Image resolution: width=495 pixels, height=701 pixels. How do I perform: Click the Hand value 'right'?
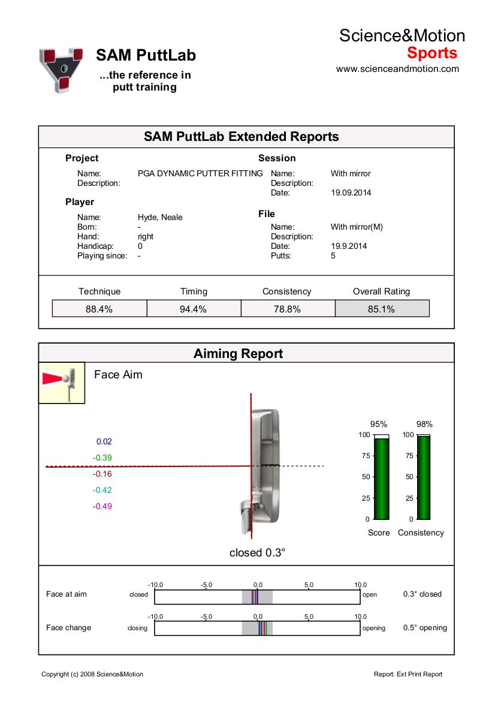146,236
